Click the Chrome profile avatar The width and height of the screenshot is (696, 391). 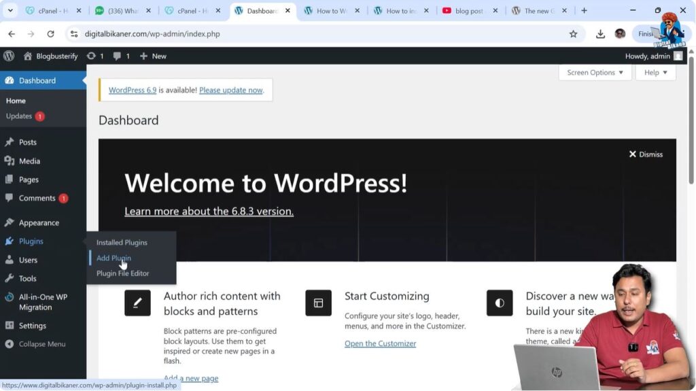tap(620, 34)
